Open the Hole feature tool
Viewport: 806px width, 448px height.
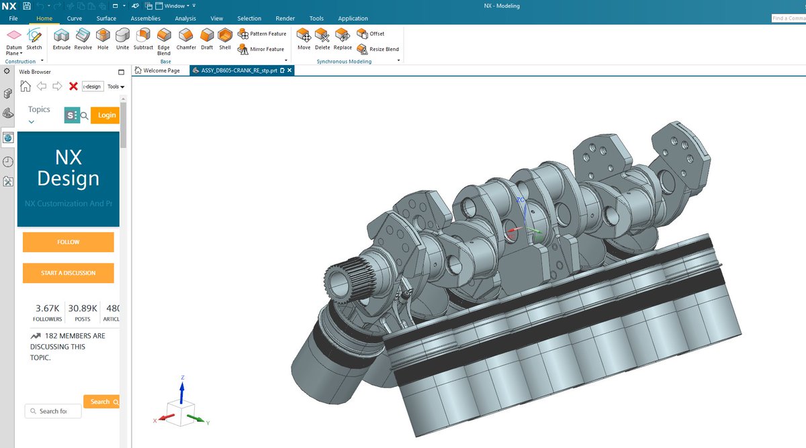click(103, 38)
